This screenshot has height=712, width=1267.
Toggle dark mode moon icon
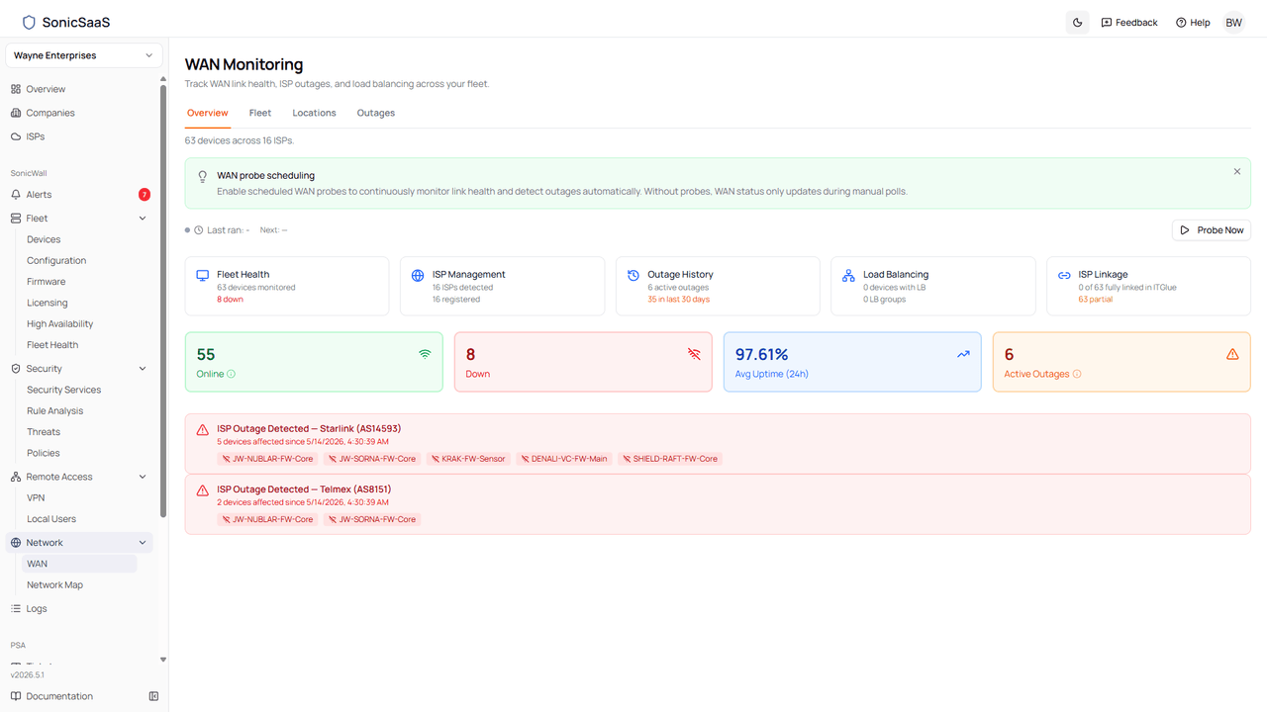pos(1078,22)
